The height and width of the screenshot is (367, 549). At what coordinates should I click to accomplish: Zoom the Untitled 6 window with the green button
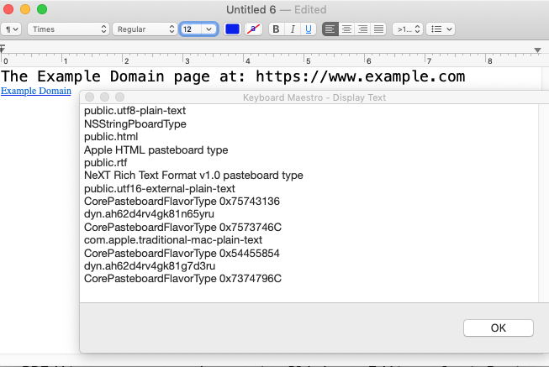point(42,9)
